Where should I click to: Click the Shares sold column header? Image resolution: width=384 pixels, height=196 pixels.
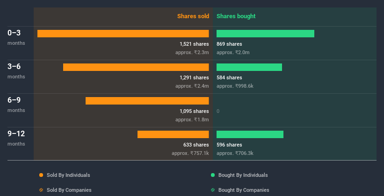(193, 16)
